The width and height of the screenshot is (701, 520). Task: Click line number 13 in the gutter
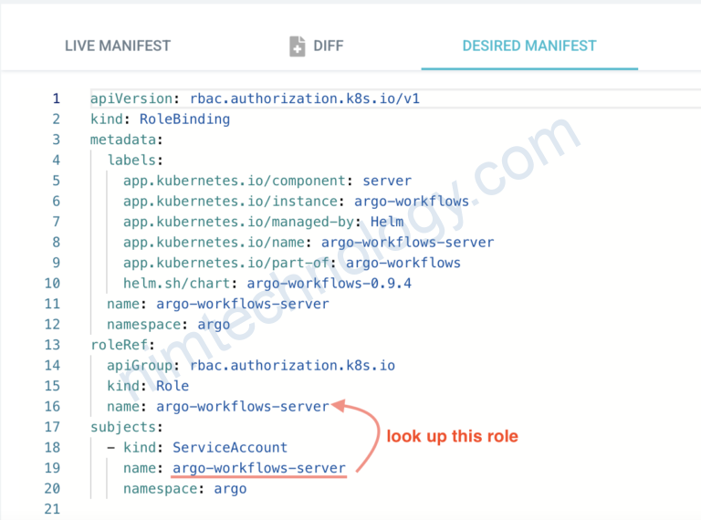click(x=52, y=345)
